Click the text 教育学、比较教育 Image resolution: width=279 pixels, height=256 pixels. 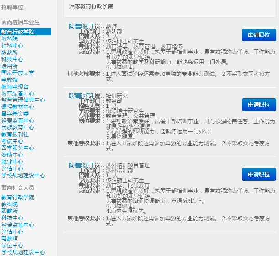coord(128,186)
